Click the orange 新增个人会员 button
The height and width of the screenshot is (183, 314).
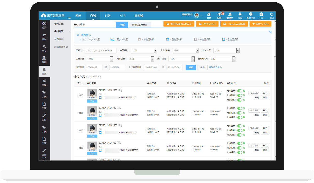pyautogui.click(x=260, y=24)
